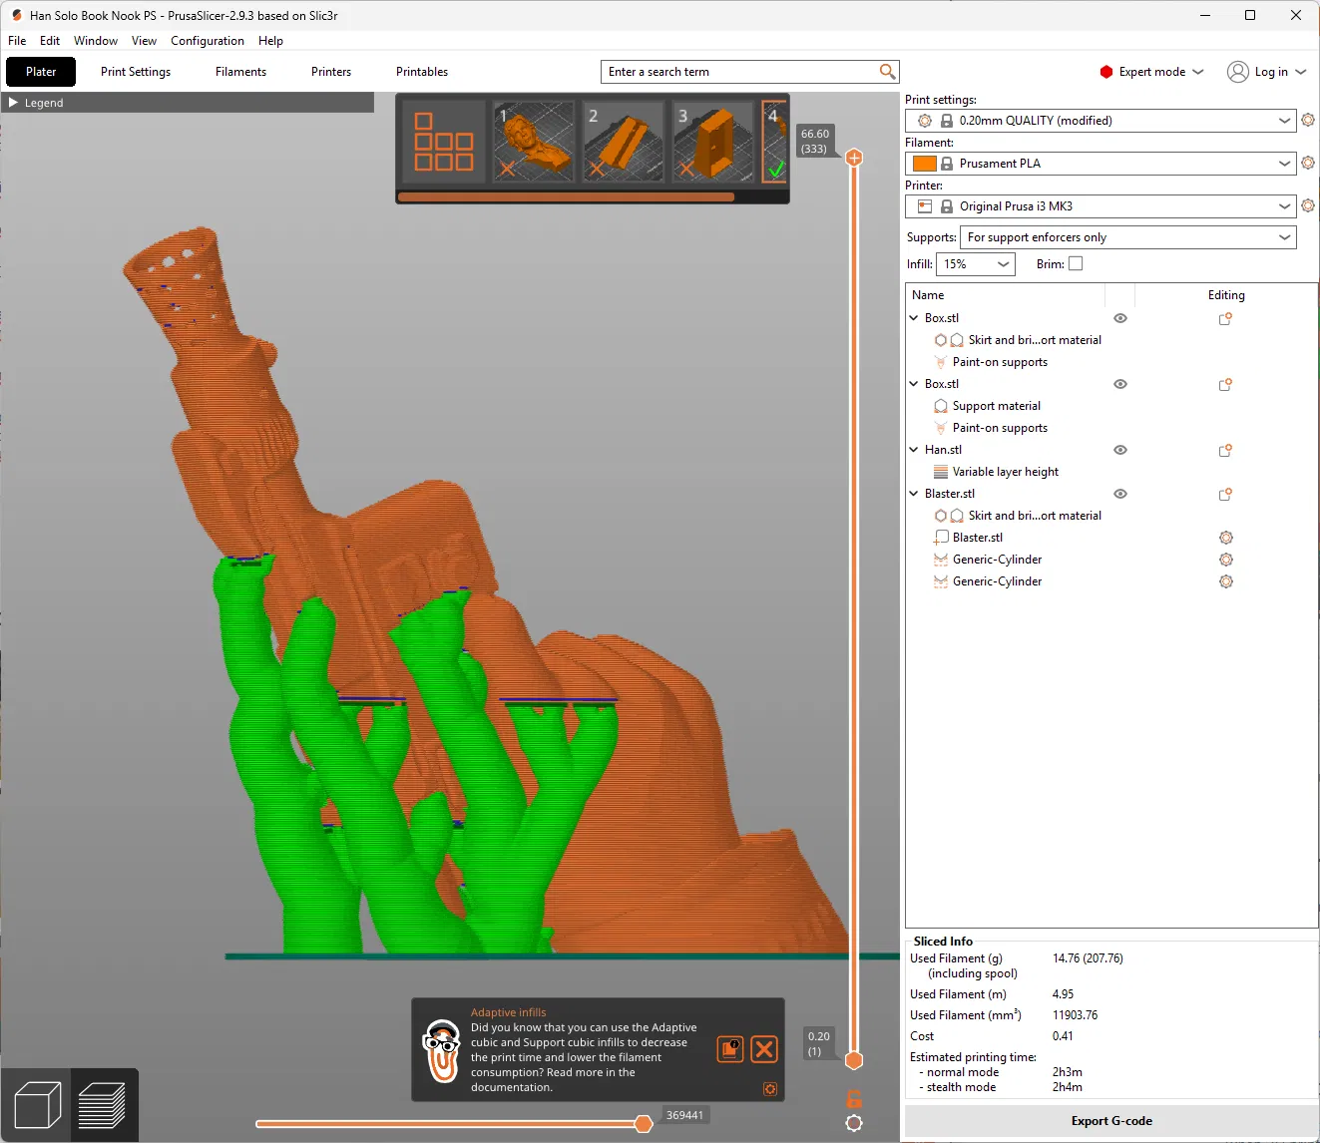Hide Blaster.stl using its eye icon
The image size is (1320, 1143).
1120,495
